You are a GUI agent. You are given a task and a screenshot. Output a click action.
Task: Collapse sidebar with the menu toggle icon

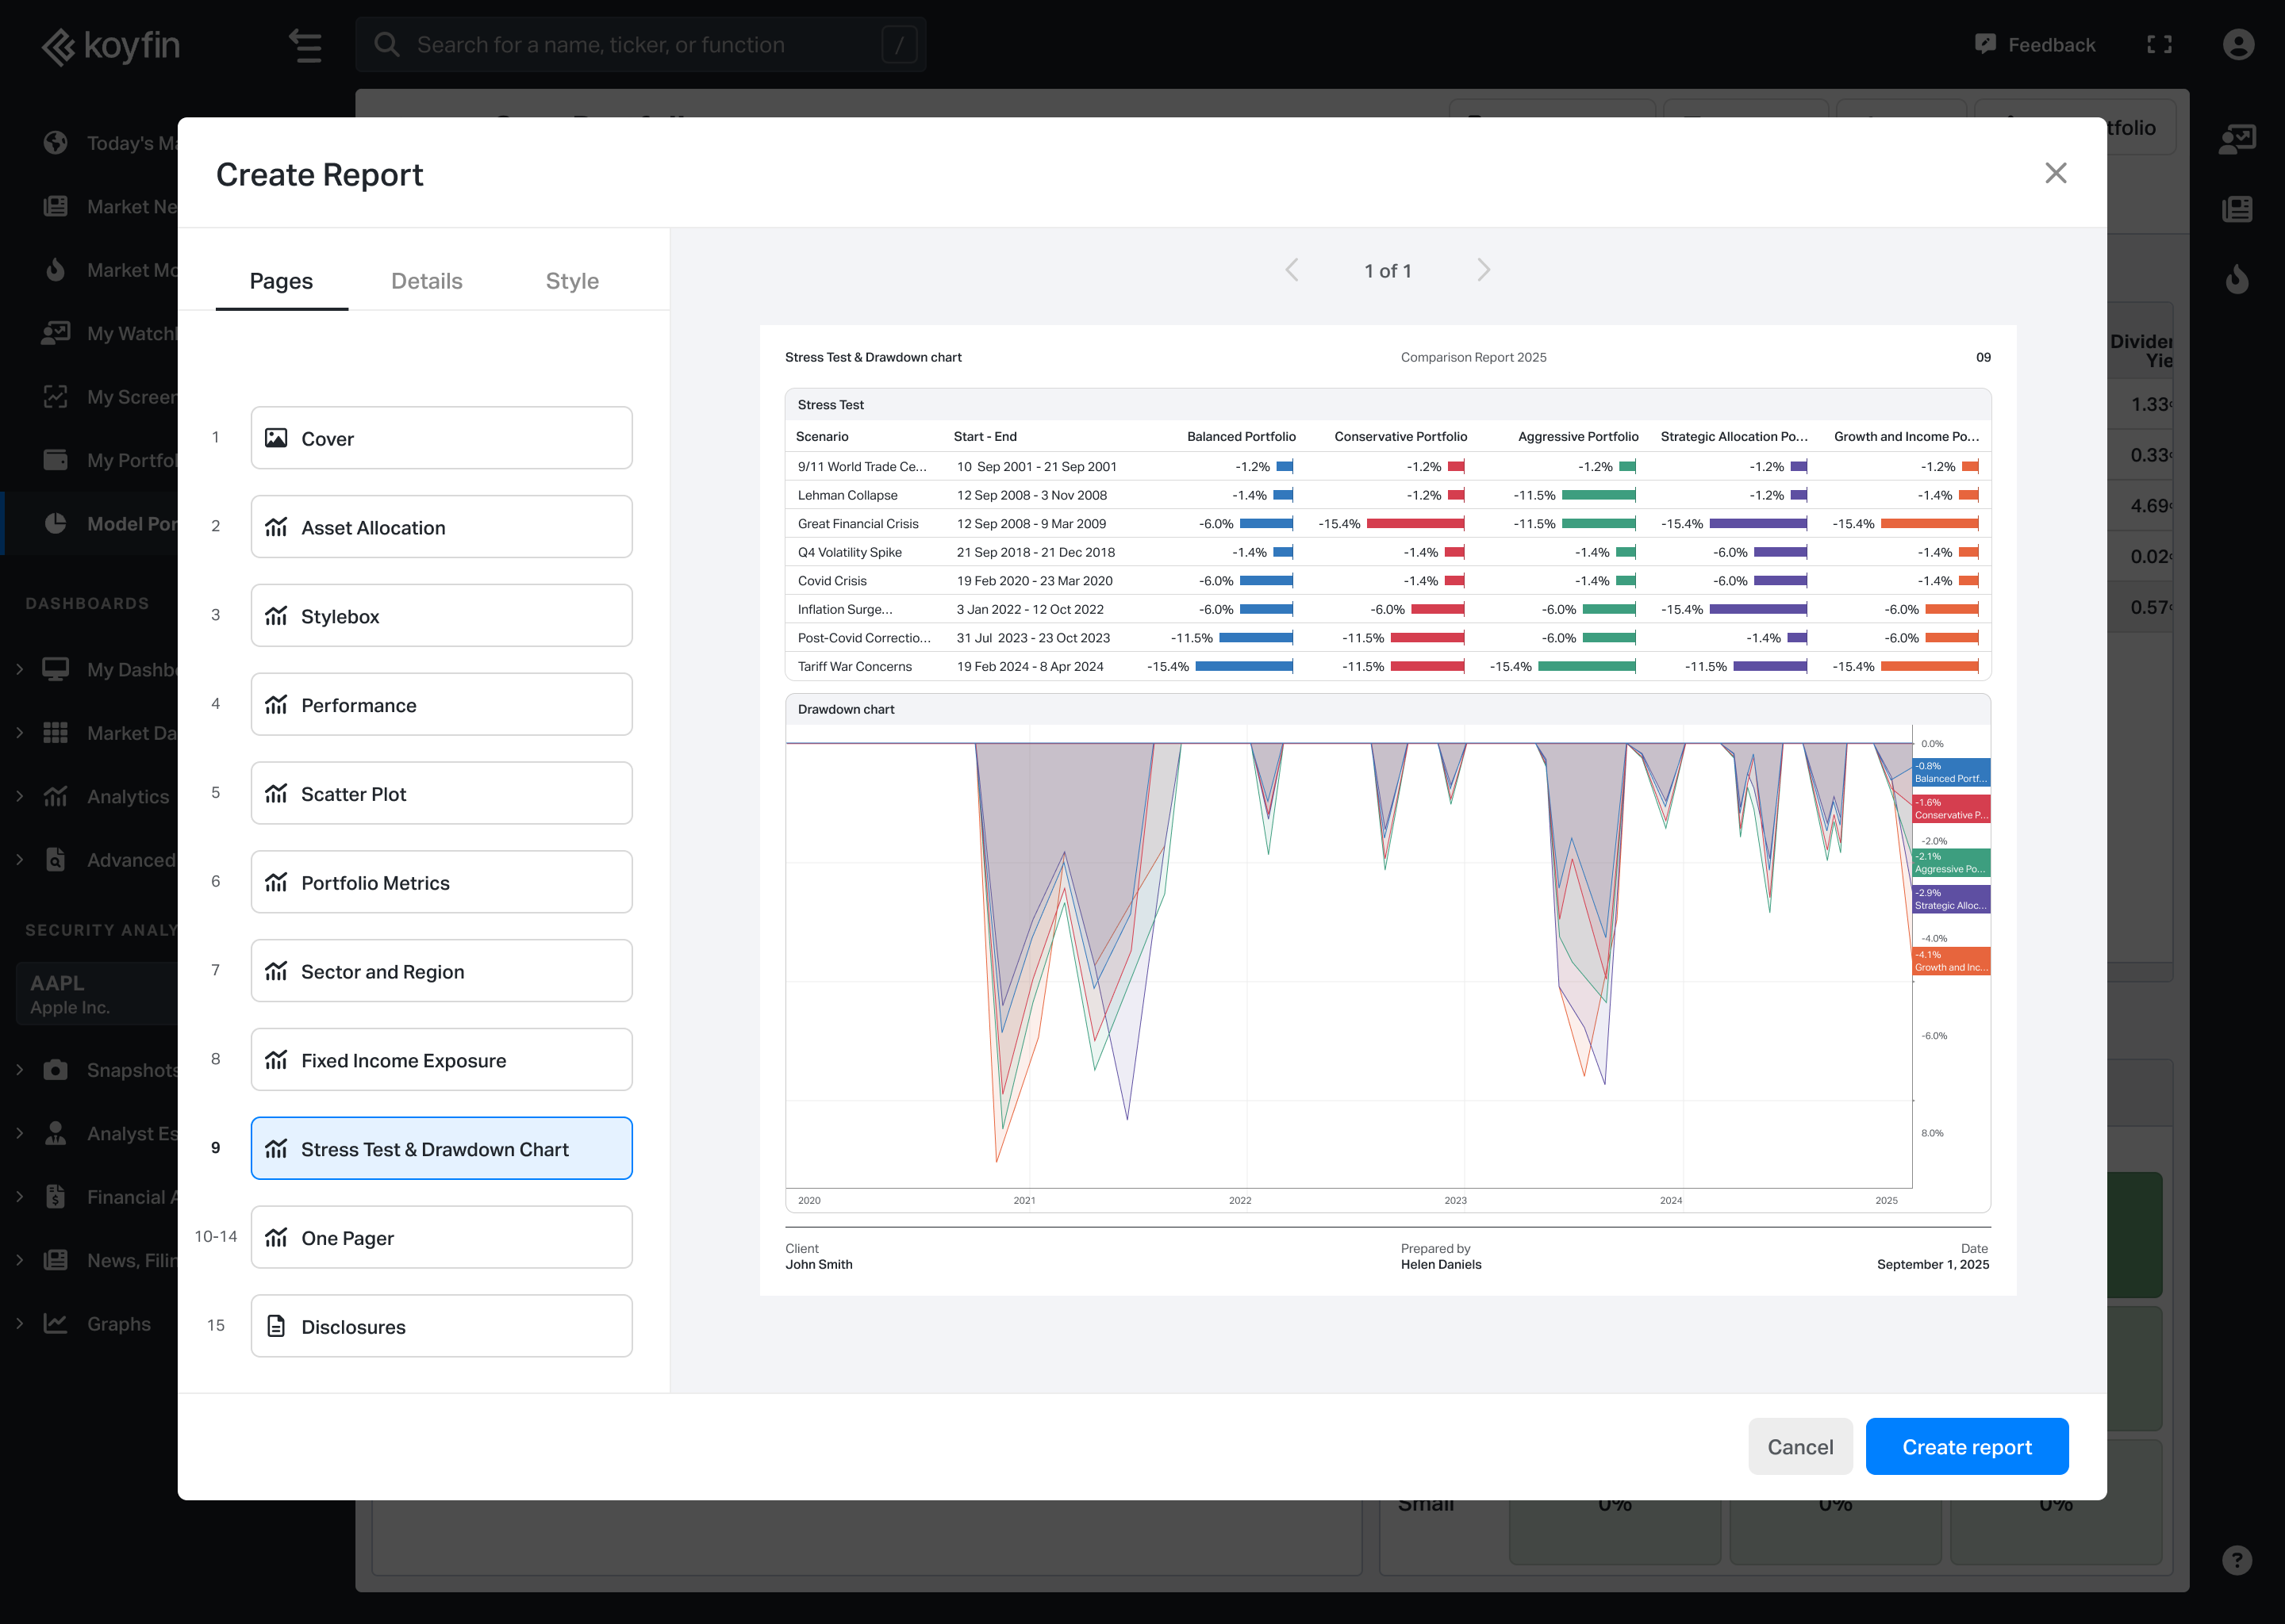point(305,46)
